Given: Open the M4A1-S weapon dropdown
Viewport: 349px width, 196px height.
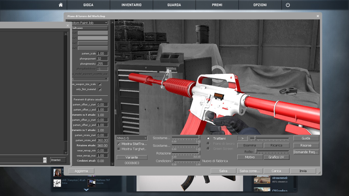Looking at the screenshot, I should tap(132, 138).
